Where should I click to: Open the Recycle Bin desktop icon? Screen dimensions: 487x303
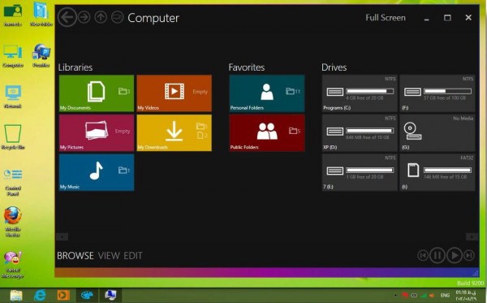[13, 137]
